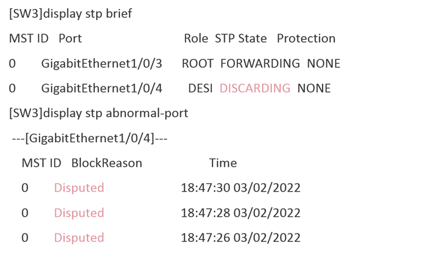
Task: Click the timestamp 18:47:28 03/02/2022
Action: [x=241, y=213]
